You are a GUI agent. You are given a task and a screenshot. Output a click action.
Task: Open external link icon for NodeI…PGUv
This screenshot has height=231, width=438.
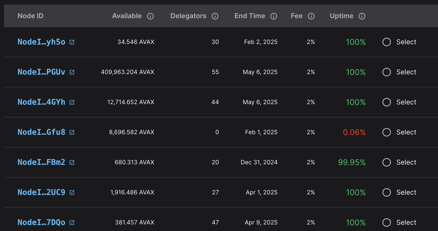[x=72, y=72]
